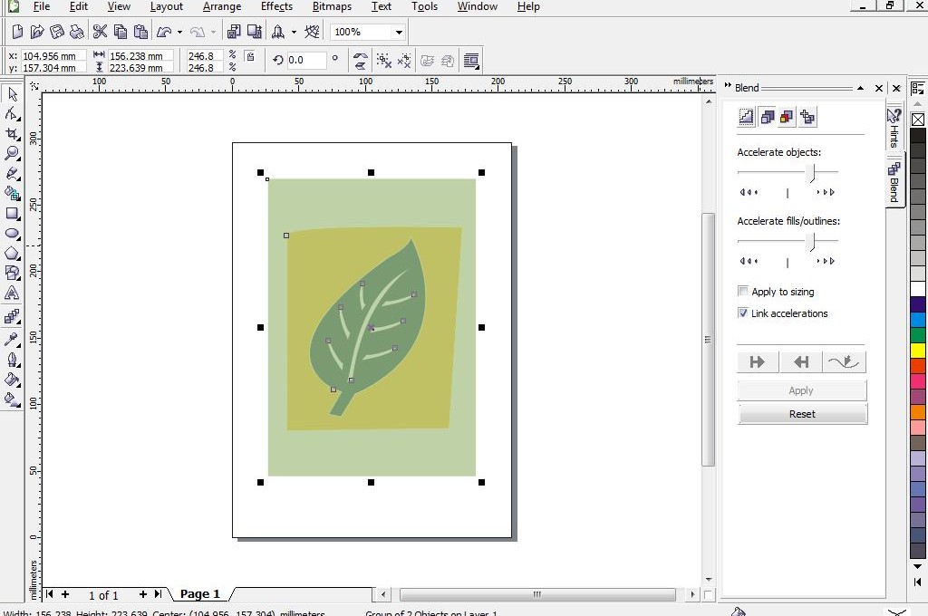
Task: Open the Blend acceleration settings icon
Action: [767, 117]
